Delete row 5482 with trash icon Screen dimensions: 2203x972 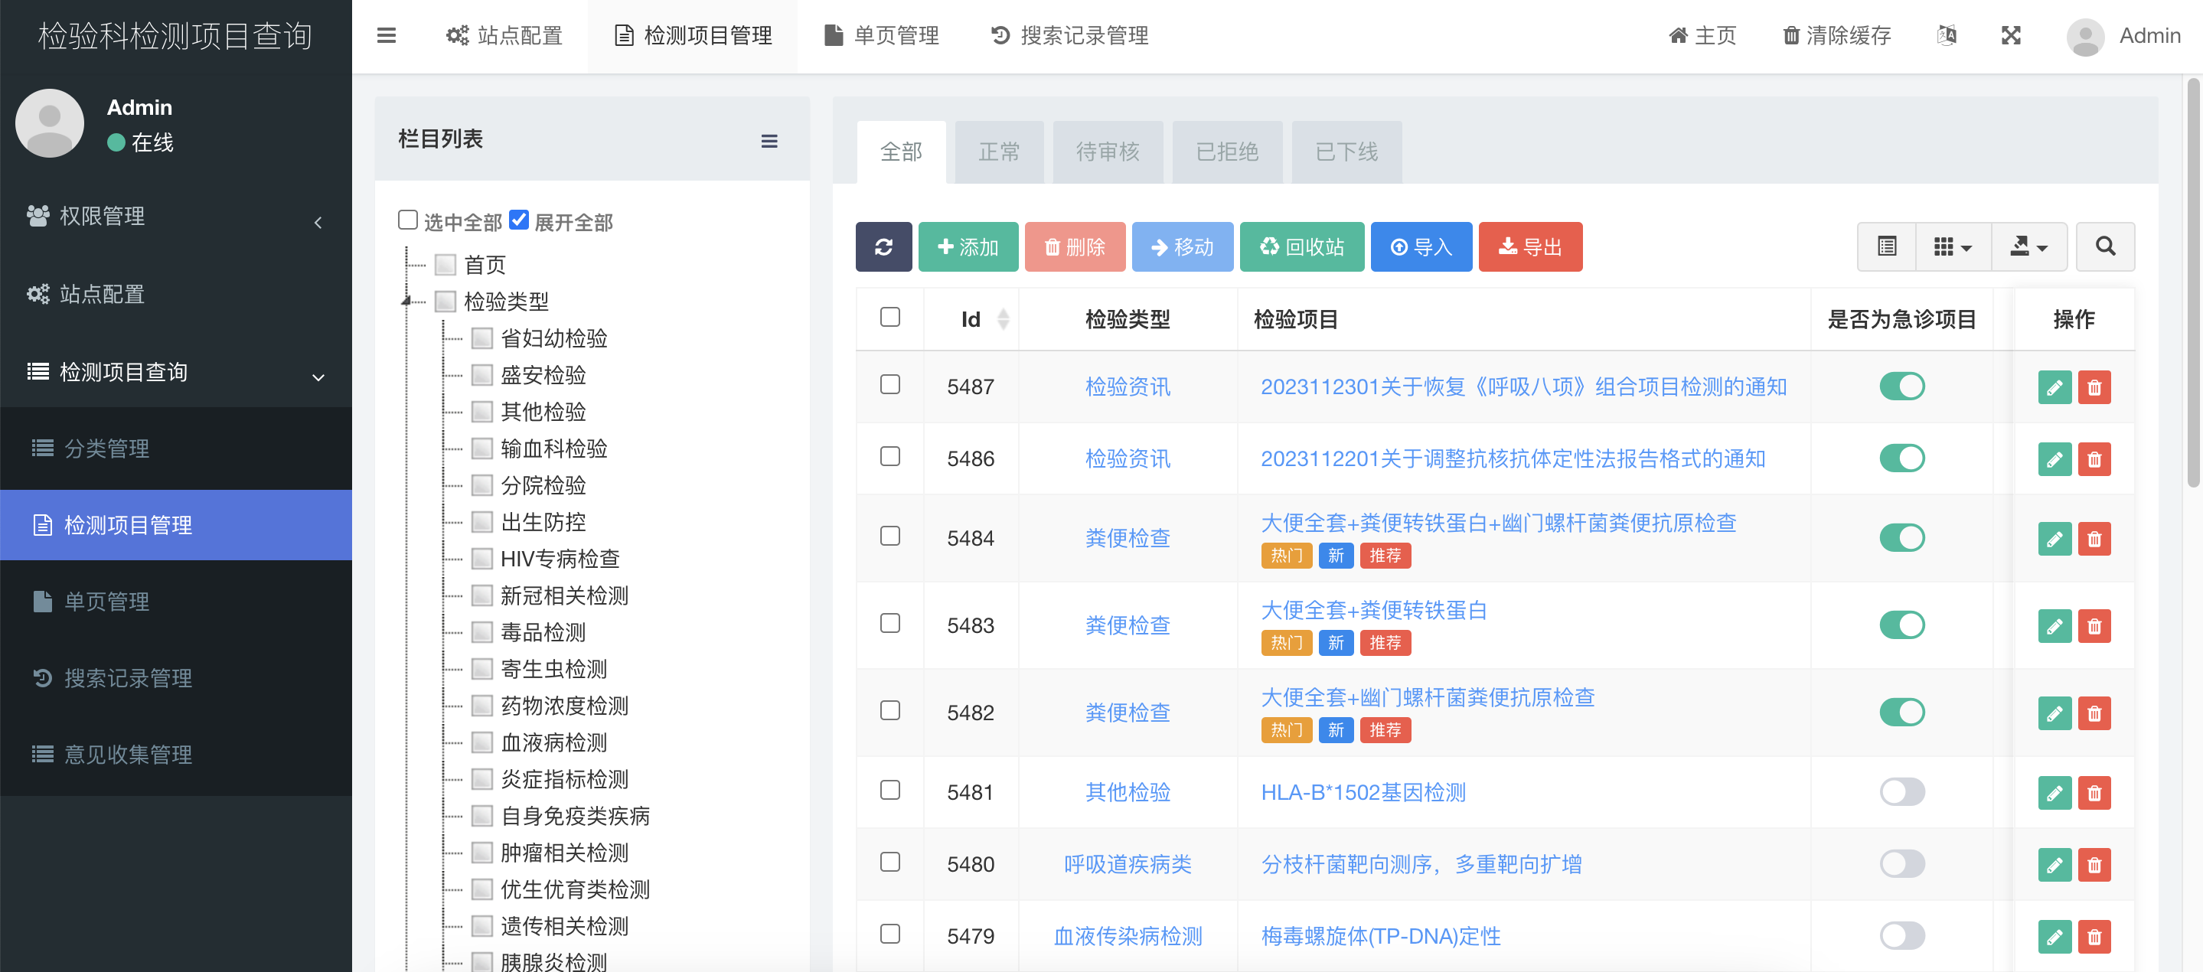tap(2094, 713)
